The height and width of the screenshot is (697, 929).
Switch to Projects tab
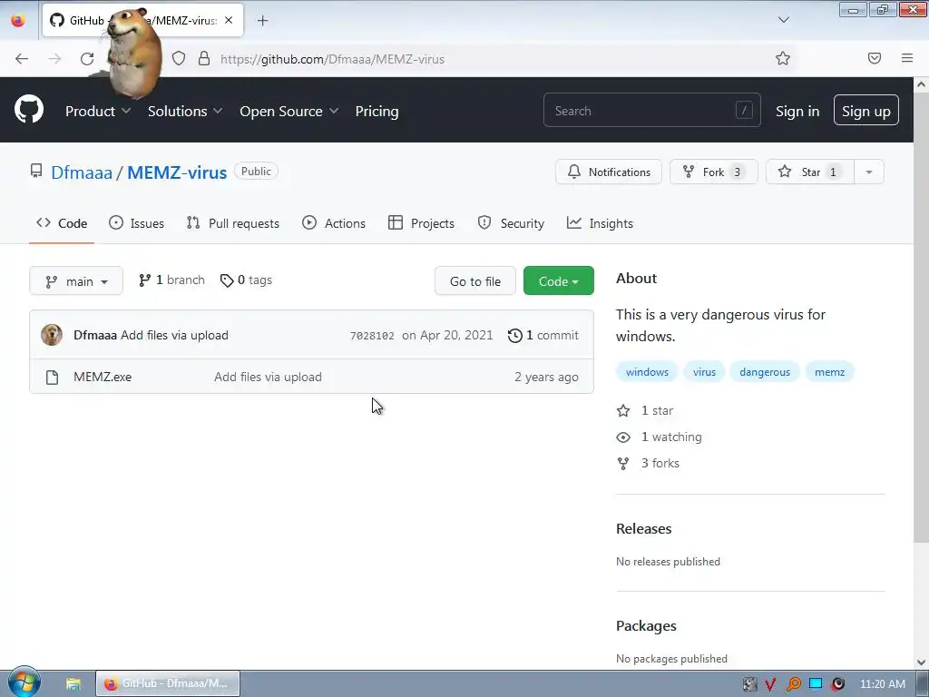pyautogui.click(x=421, y=223)
